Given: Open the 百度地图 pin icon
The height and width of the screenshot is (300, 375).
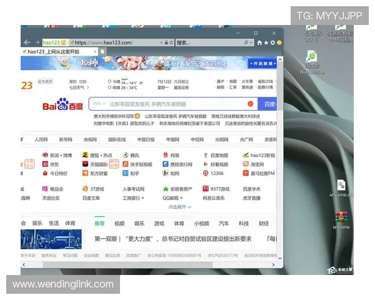Looking at the screenshot, I should [206, 155].
